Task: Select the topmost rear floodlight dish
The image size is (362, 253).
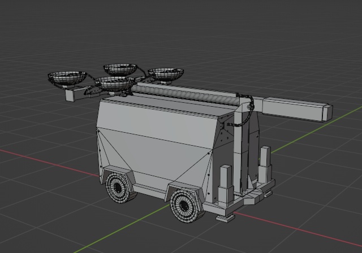Action: (120, 69)
